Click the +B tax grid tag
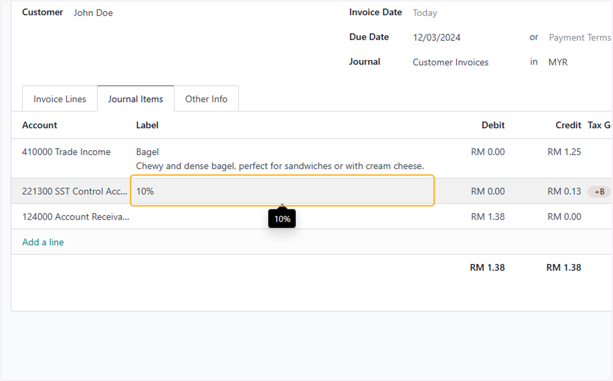613x381 pixels. (x=599, y=192)
